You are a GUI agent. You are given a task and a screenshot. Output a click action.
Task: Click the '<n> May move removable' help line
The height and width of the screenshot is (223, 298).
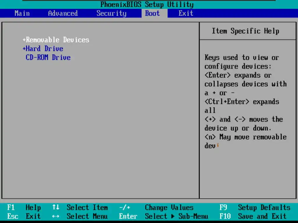pyautogui.click(x=246, y=137)
